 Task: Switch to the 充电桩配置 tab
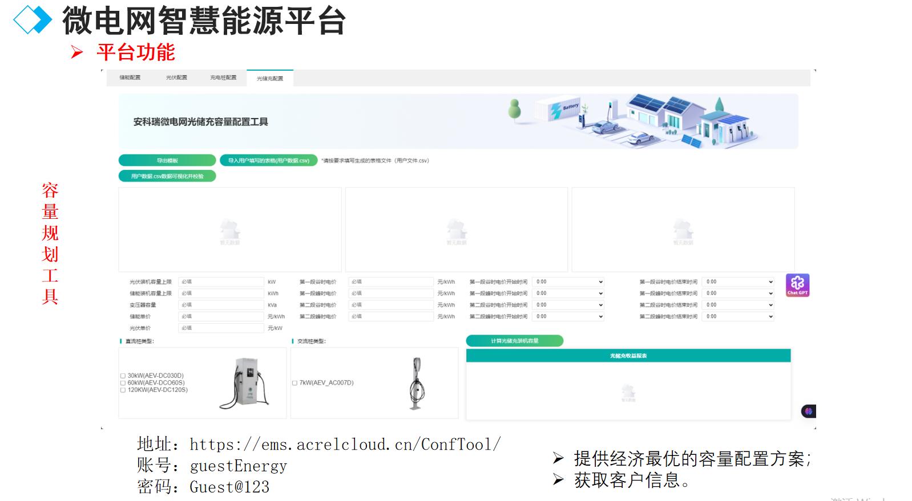pos(223,78)
